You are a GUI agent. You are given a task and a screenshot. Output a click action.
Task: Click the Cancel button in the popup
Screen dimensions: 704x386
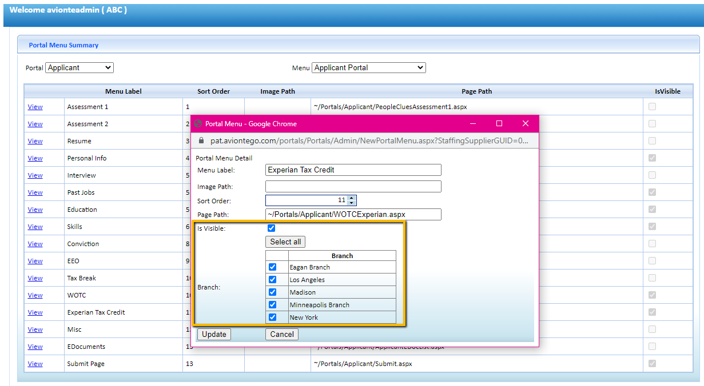pos(282,334)
